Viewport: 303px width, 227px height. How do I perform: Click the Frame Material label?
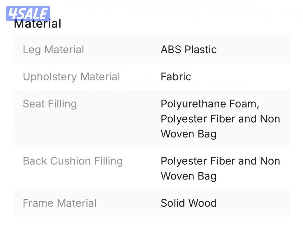[60, 203]
